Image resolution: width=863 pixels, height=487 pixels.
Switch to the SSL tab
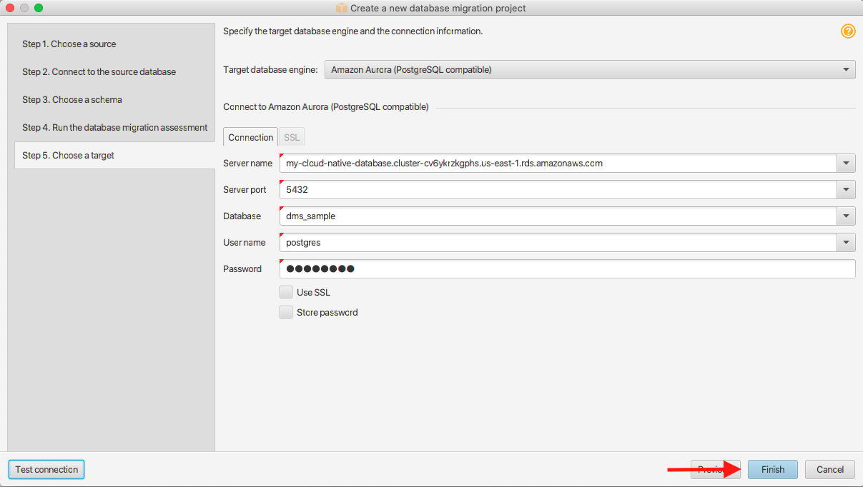click(292, 137)
